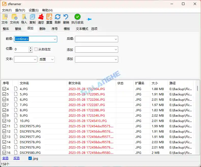Screen dimensions: 201x167
Task: Switch to the 文本模式 text mode tab
Action: (x=82, y=29)
